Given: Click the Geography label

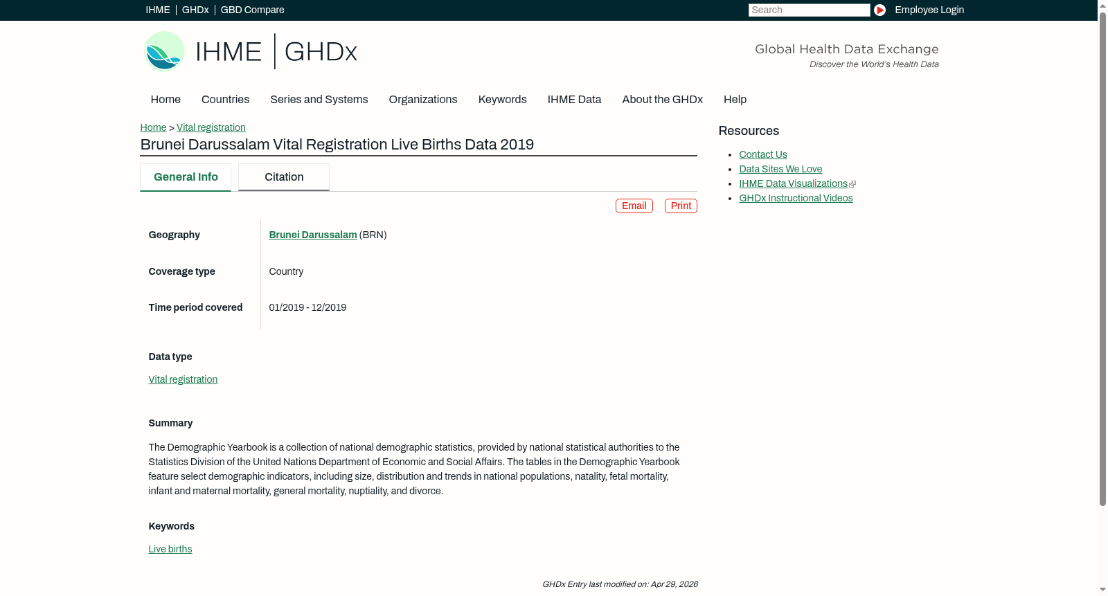Looking at the screenshot, I should pos(174,235).
